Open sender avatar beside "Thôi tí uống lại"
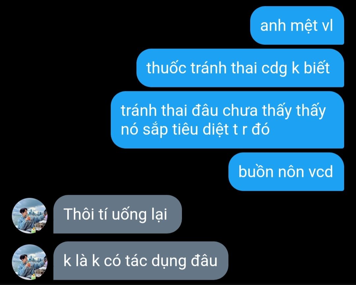356x285 pixels. point(30,215)
